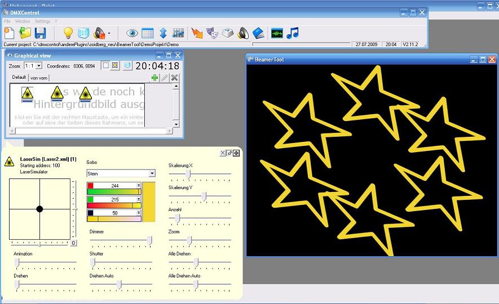Open graphical view with the eye icon

pos(132,33)
